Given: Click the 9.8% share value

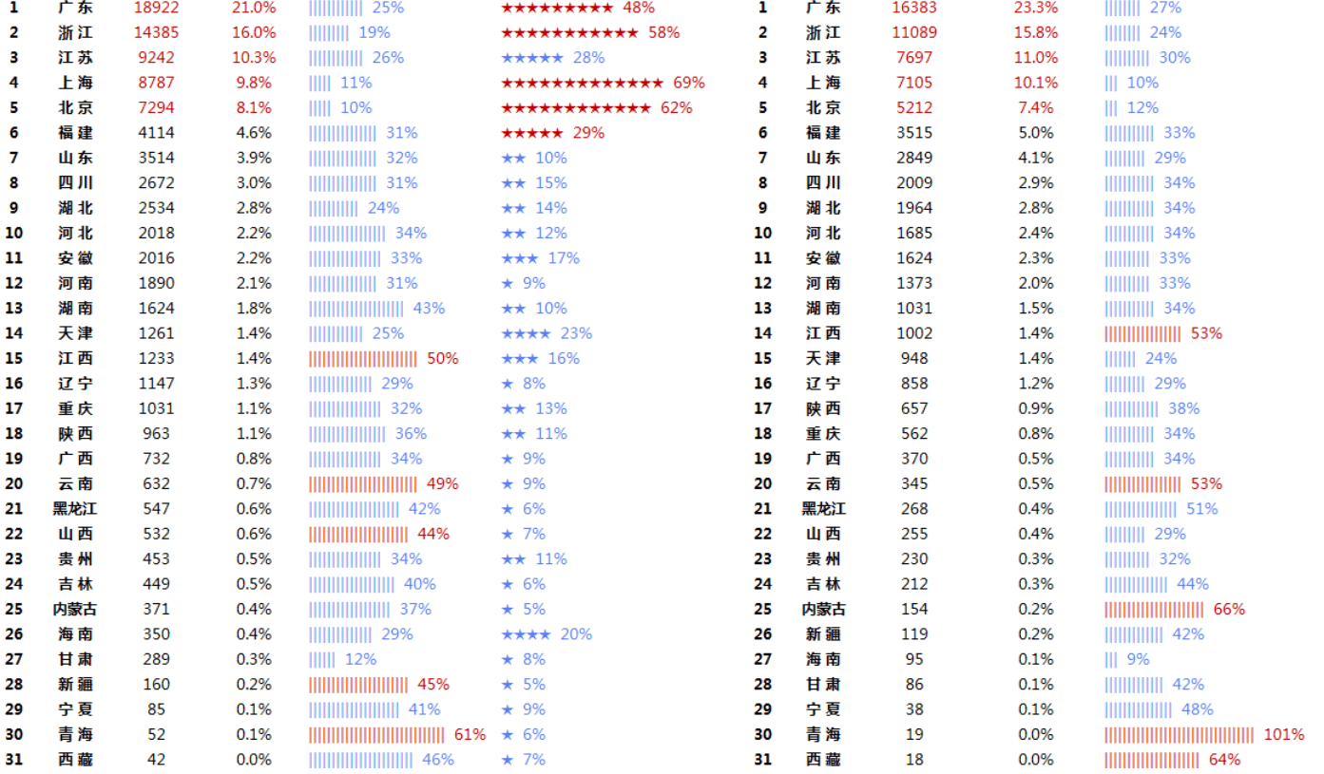Looking at the screenshot, I should tap(254, 83).
